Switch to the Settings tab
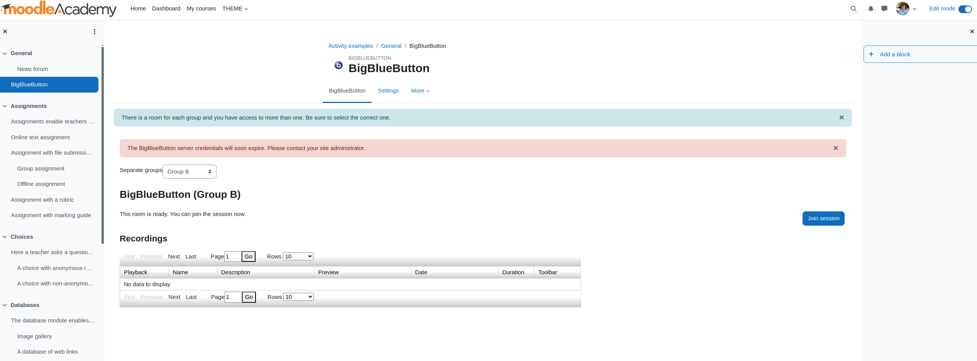The width and height of the screenshot is (977, 361). tap(388, 91)
